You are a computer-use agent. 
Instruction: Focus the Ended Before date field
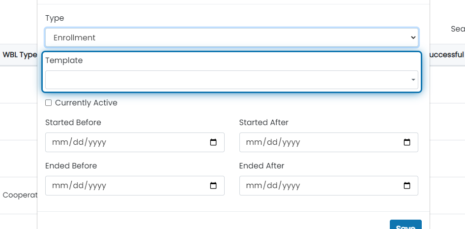pos(135,186)
